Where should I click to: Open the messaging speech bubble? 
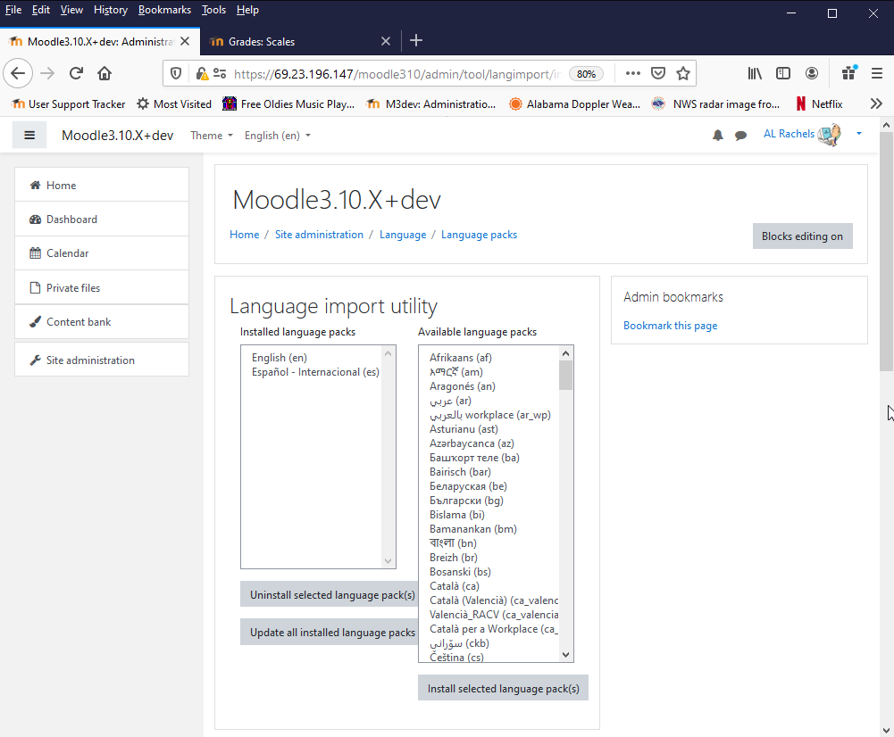pos(740,135)
